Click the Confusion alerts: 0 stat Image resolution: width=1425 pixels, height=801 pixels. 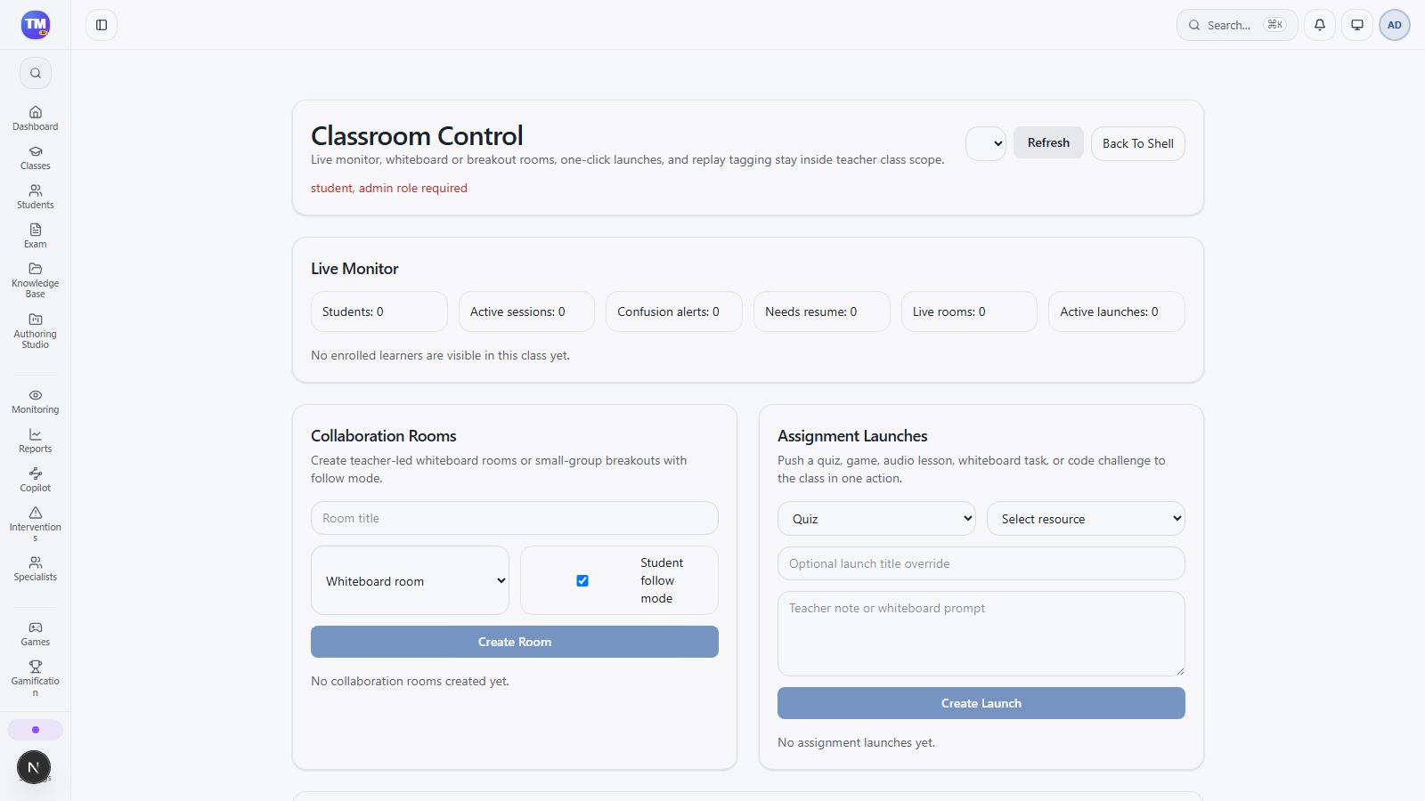click(674, 311)
